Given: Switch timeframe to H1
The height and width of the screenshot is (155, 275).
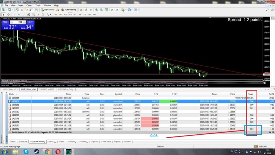Looking at the screenshot, I should (75, 14).
